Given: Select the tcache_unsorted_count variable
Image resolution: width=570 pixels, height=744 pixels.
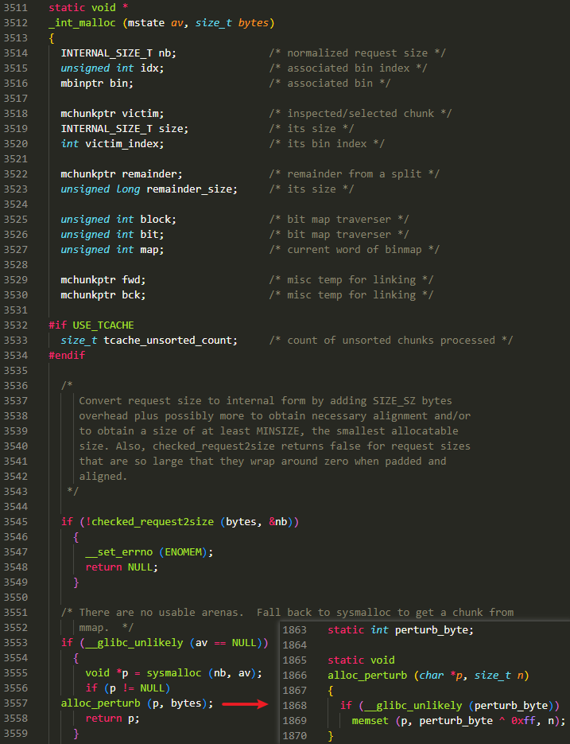Looking at the screenshot, I should click(x=169, y=340).
